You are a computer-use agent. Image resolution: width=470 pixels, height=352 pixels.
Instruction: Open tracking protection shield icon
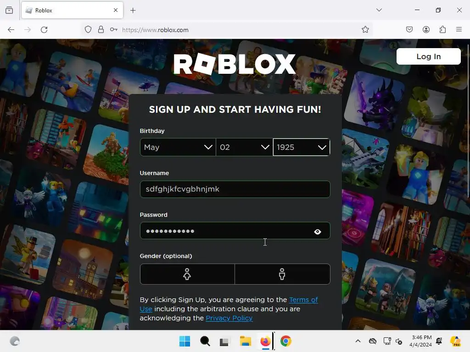coord(88,30)
